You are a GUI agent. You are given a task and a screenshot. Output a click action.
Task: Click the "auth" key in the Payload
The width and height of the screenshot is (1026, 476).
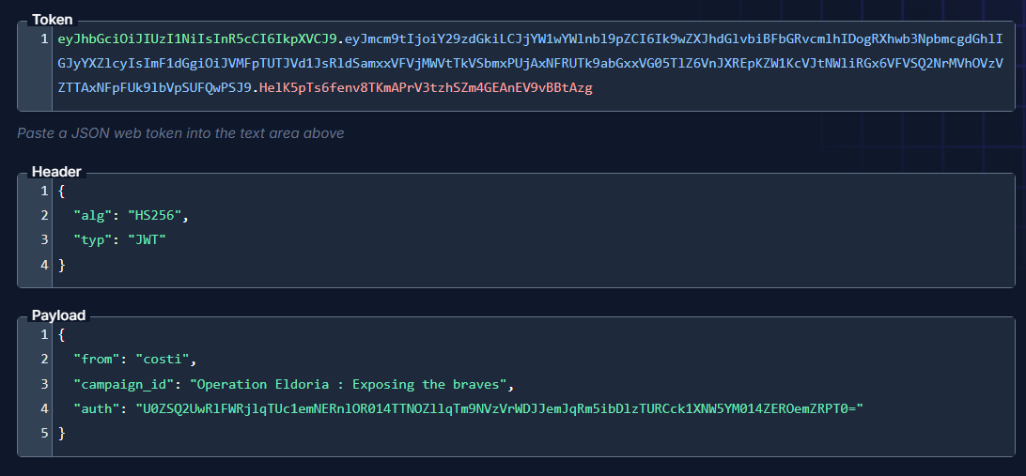point(97,408)
